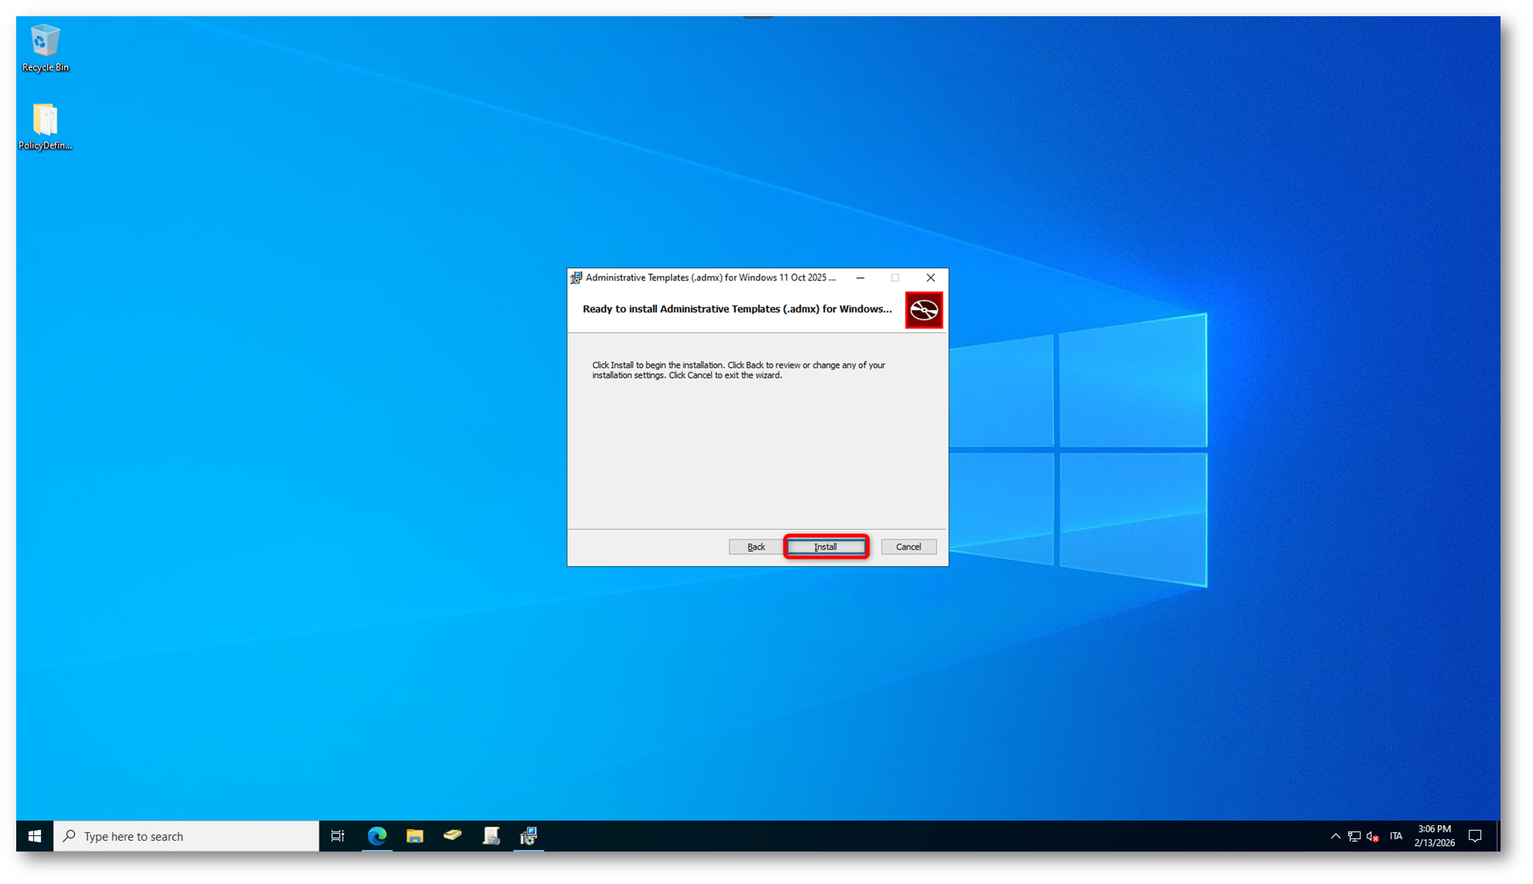
Task: Click the installer icon in the taskbar
Action: 529,835
